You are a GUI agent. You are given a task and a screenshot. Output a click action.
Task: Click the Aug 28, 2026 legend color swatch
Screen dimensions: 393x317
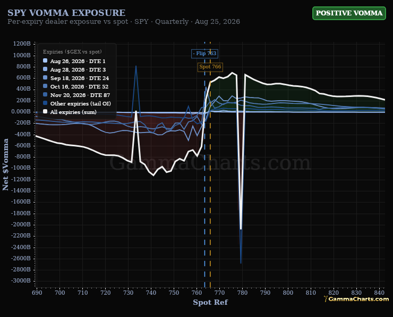45,69
